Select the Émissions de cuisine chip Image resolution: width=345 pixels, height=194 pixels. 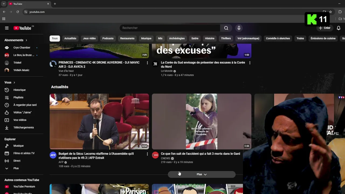point(323,38)
